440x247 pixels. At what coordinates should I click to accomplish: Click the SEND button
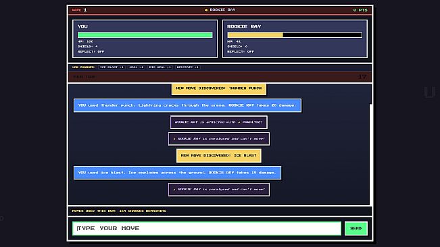356,228
